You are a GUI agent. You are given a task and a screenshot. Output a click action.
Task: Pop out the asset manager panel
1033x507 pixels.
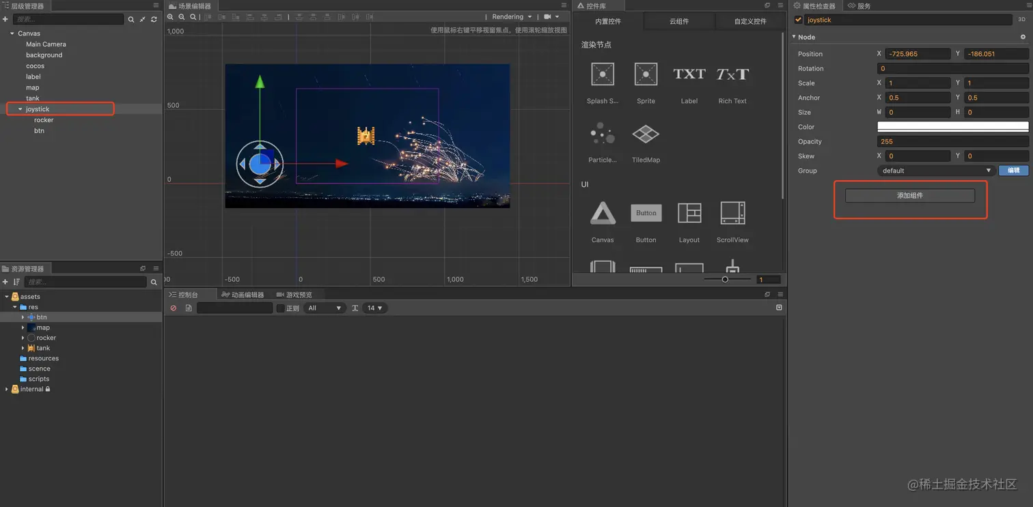pyautogui.click(x=143, y=269)
